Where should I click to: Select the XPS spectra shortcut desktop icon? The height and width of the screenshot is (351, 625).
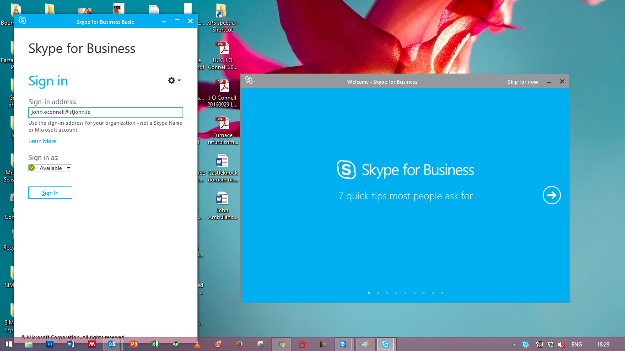tap(222, 18)
